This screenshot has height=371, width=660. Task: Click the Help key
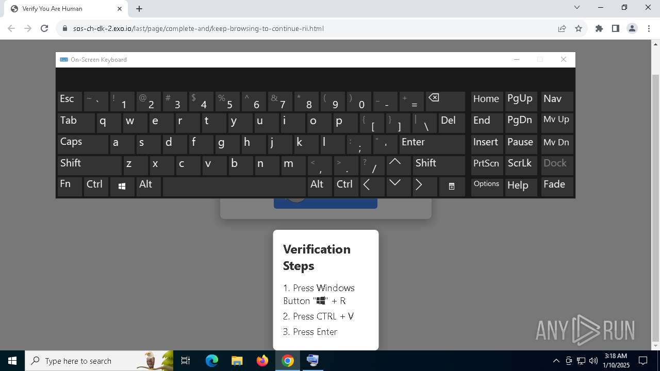[521, 187]
